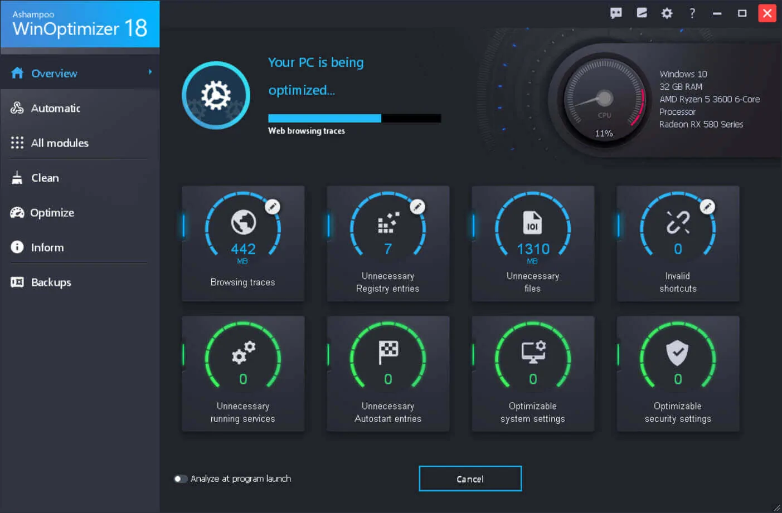Edit Browsing traces via pencil icon
Screen dimensions: 782x513
[x=272, y=207]
